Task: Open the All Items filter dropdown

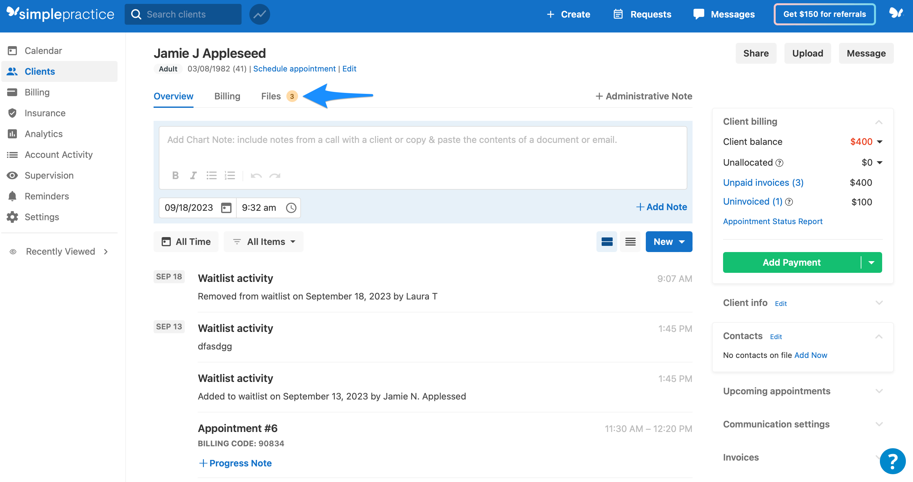Action: pos(263,242)
